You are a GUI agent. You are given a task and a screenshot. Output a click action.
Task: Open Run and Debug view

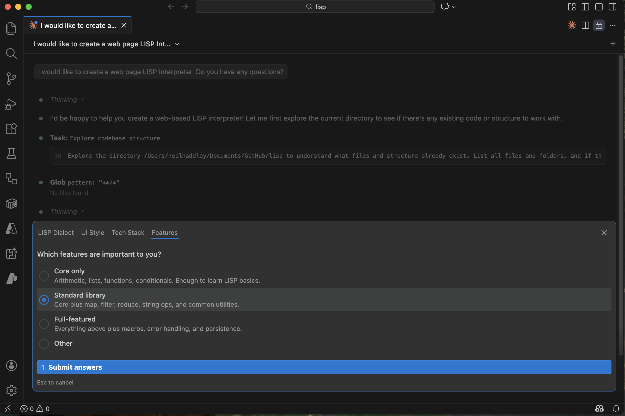tap(11, 104)
